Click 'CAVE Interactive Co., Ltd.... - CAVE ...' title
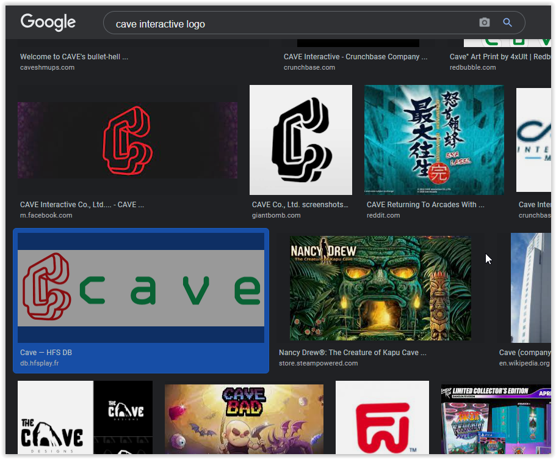The height and width of the screenshot is (459, 556). 82,205
